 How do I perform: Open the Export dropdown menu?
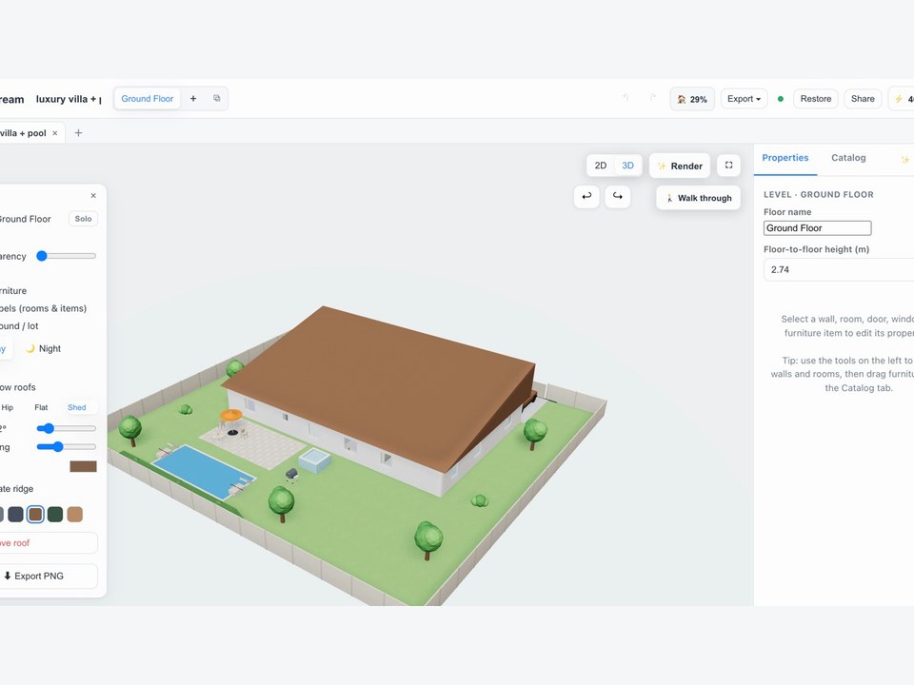point(744,99)
